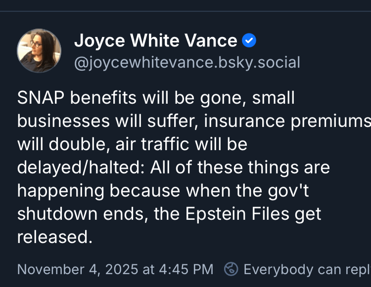Screen dimensions: 371x287
Task: Click the phrase "small" ending the first line
Action: click(x=274, y=98)
